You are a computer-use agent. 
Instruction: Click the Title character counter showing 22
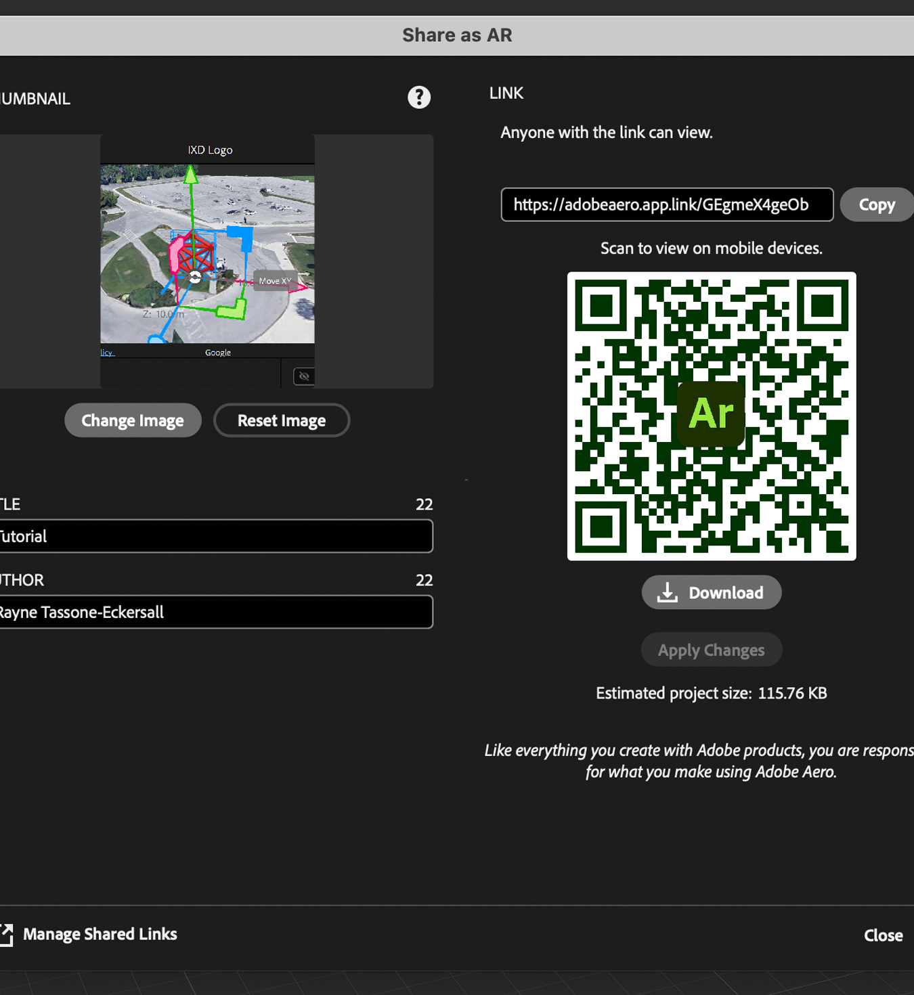point(424,504)
